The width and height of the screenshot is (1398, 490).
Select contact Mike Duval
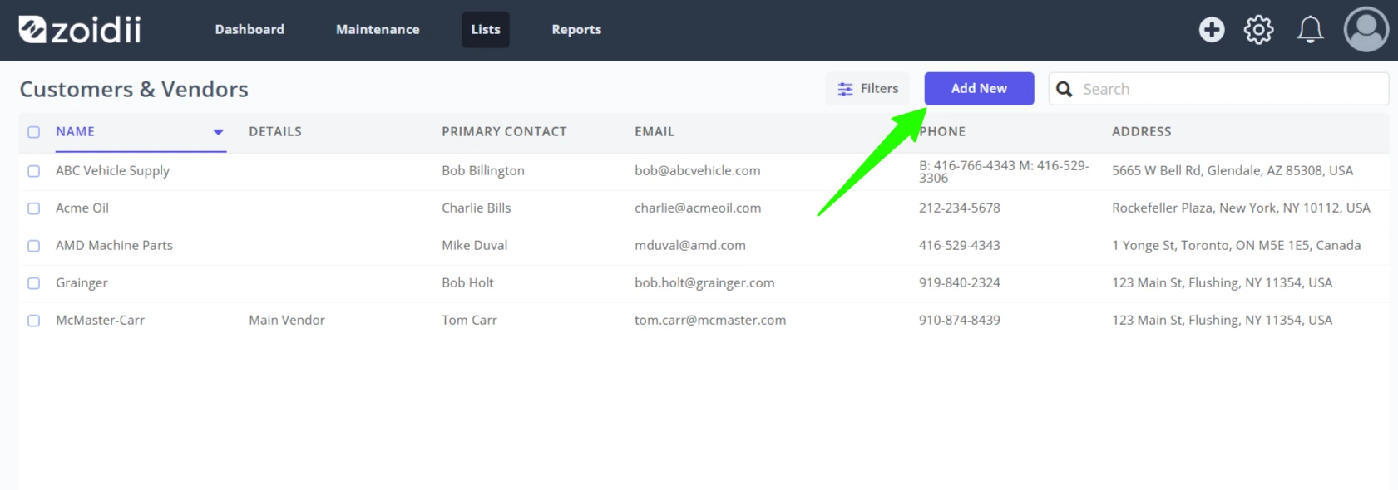[x=475, y=245]
